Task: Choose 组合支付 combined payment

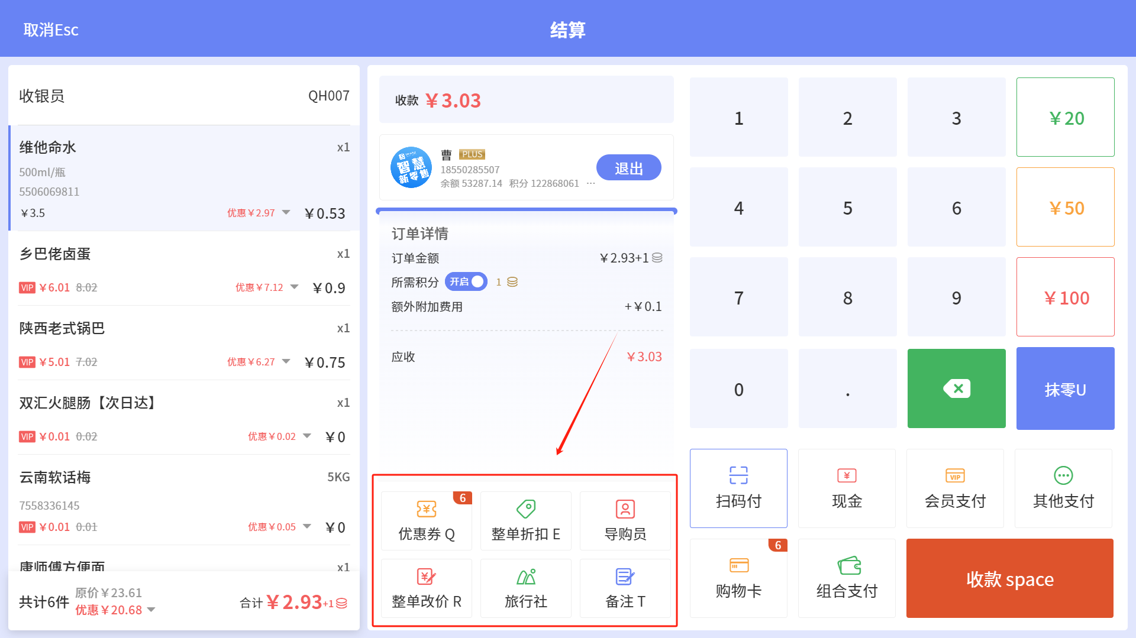Action: point(847,578)
